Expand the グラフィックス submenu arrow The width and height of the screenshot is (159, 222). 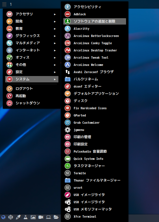55,36
